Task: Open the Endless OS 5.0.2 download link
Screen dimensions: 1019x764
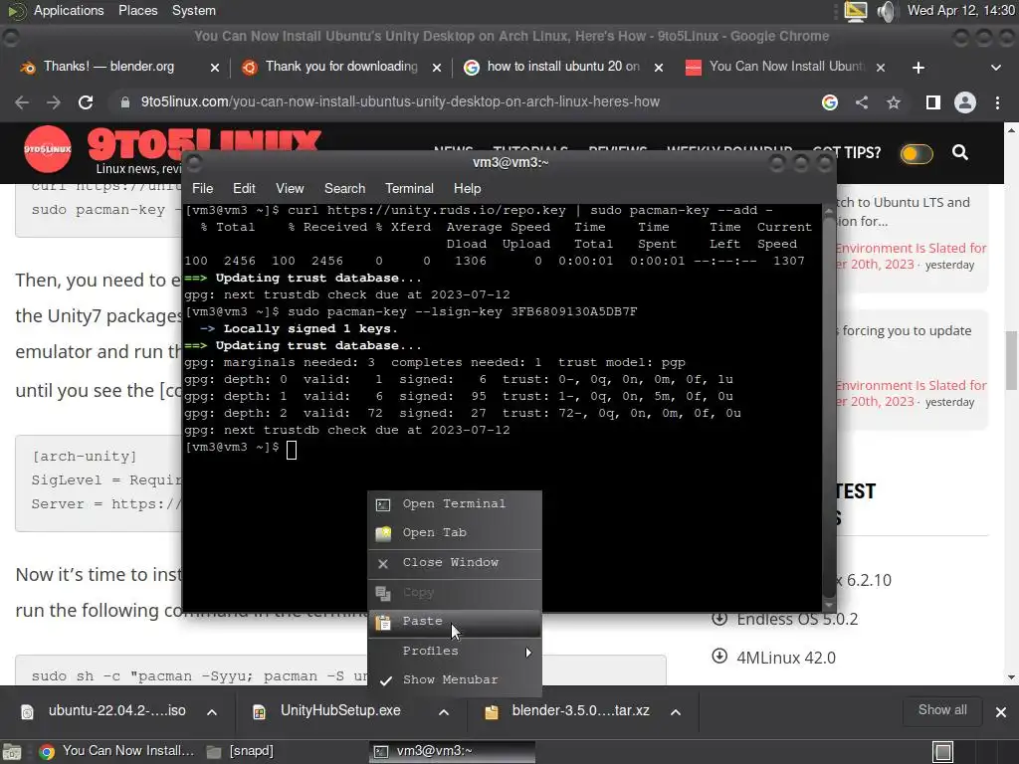Action: pos(797,619)
